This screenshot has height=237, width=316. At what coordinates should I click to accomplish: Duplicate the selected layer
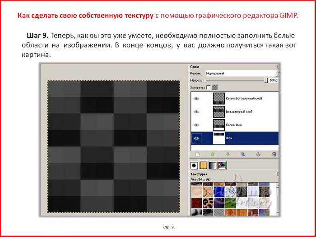tap(243, 154)
